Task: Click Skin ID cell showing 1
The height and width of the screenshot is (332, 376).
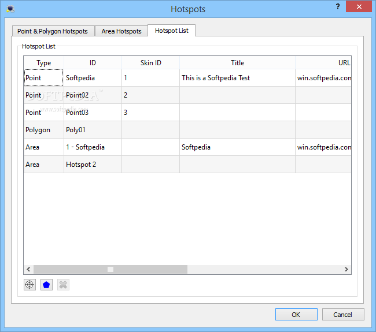Action: 150,78
